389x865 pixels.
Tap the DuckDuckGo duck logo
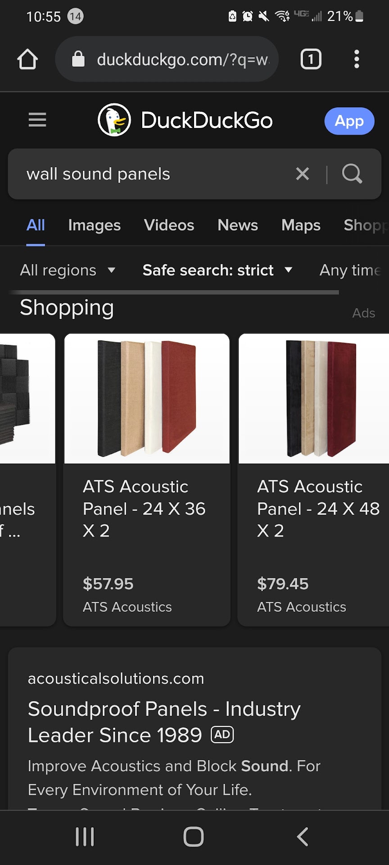point(114,120)
